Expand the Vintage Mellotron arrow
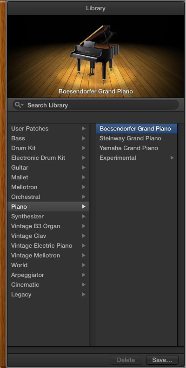The image size is (186, 368). 84,256
